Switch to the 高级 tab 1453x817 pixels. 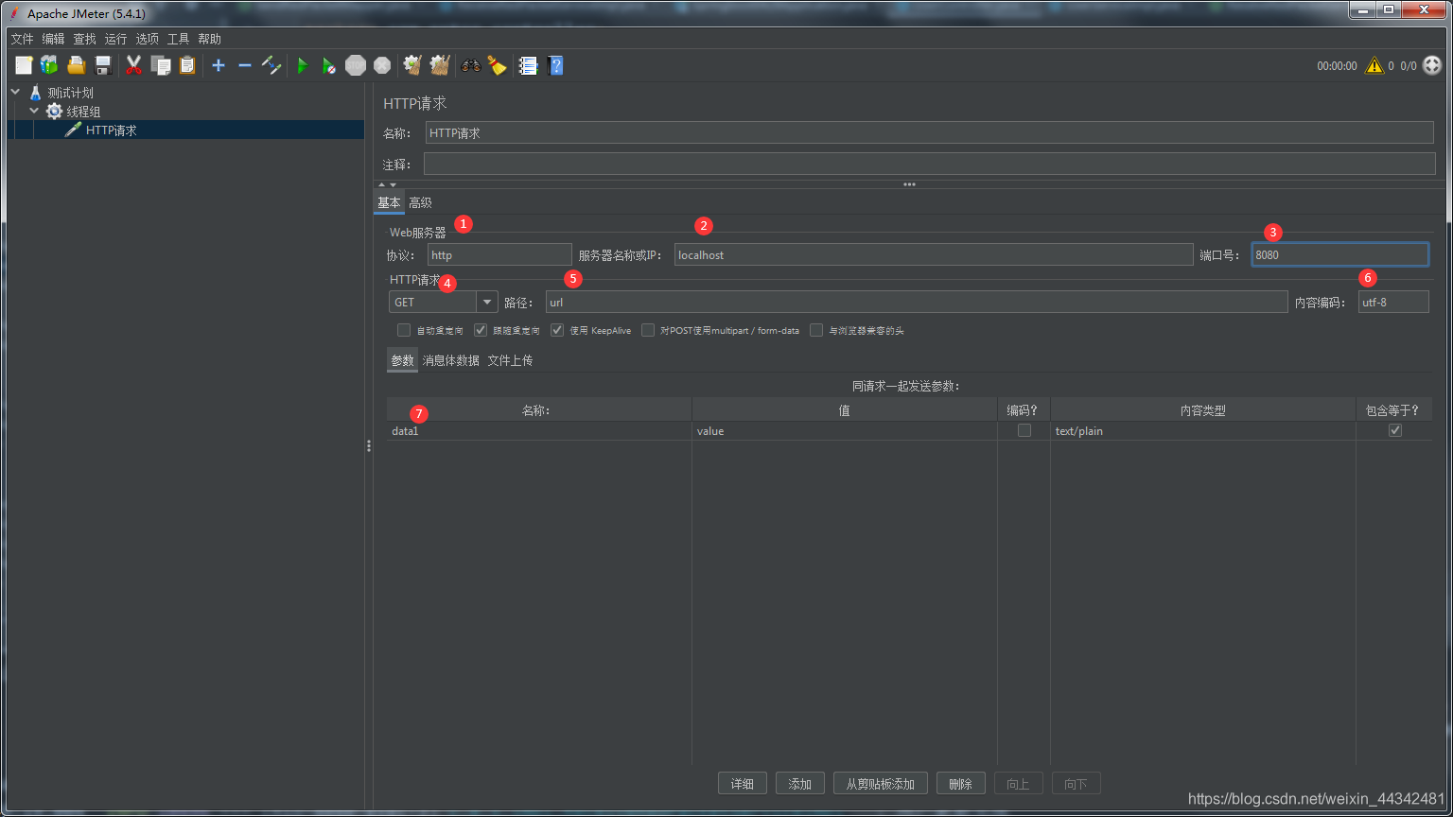(420, 202)
